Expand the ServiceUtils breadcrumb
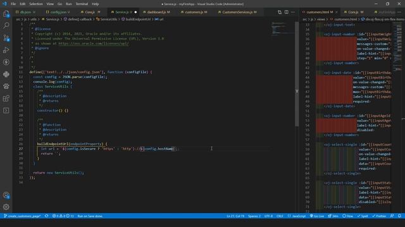The width and height of the screenshot is (405, 227). [107, 19]
